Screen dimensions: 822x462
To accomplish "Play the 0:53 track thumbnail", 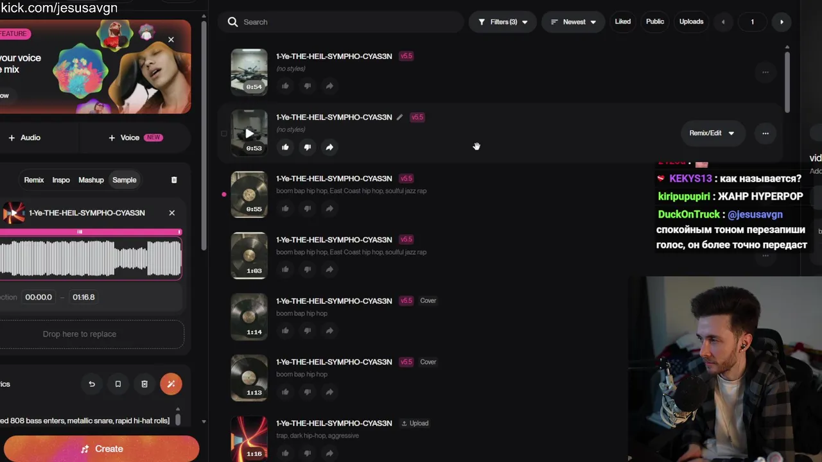I will click(249, 133).
